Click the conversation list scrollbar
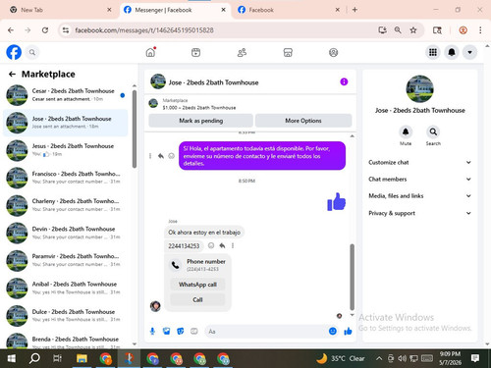 click(x=135, y=129)
